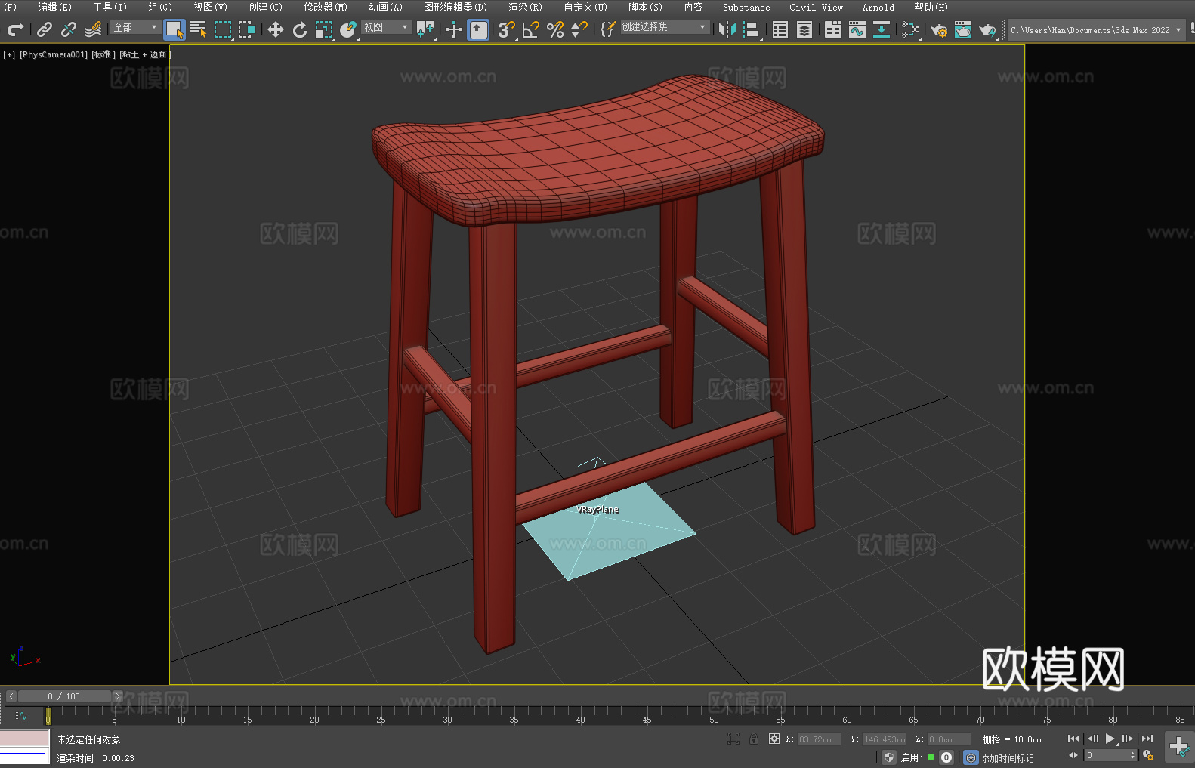Go to end frame button

(x=1147, y=739)
